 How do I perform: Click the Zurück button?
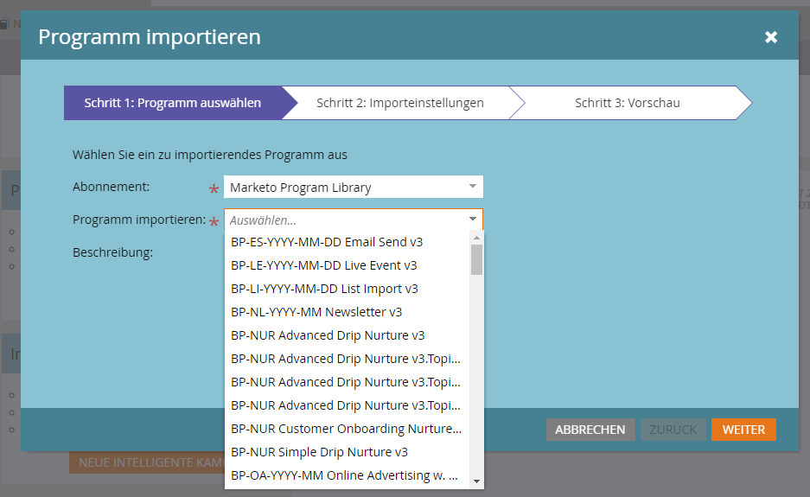point(673,430)
